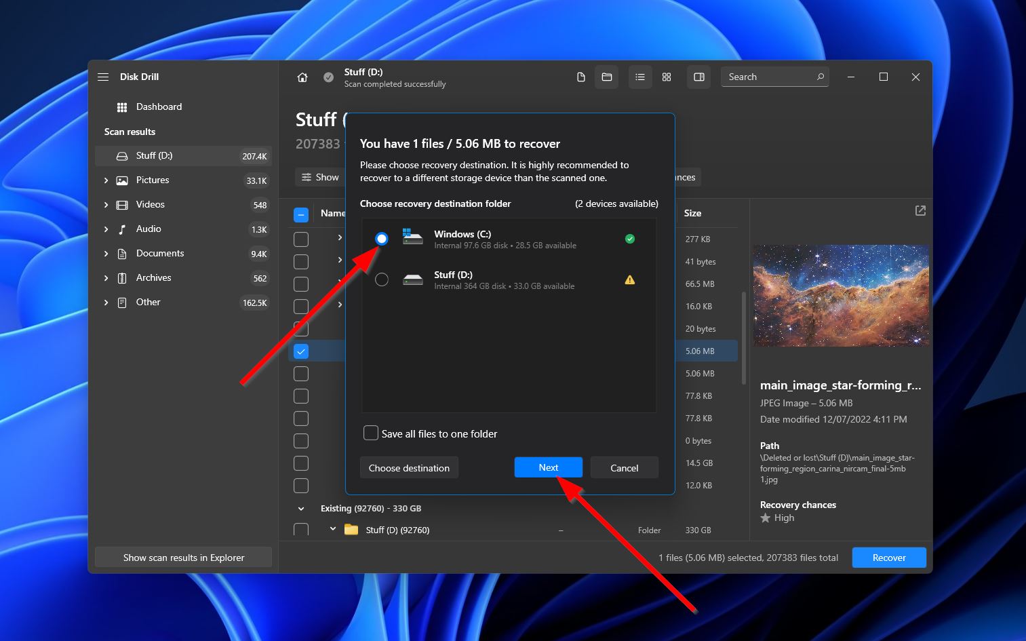
Task: Expand the Audio category
Action: click(x=106, y=229)
